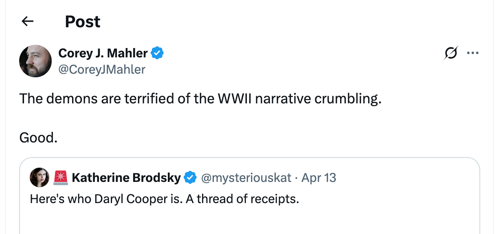This screenshot has width=501, height=234.
Task: Click Corey J. Mahler's blue verified badge
Action: (x=158, y=53)
